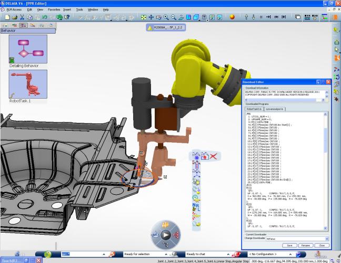The height and width of the screenshot is (263, 341).
Task: Click the orange icon at toolbar far right
Action: coord(335,17)
